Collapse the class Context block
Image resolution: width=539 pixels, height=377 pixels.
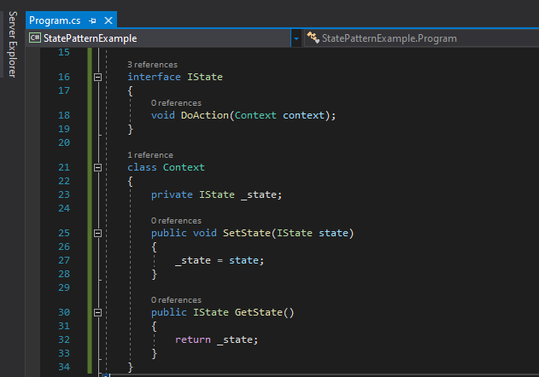97,167
